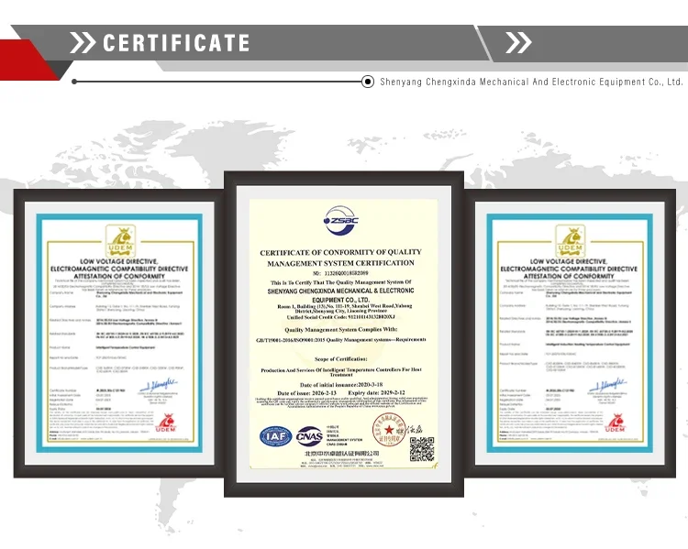This screenshot has width=688, height=549.
Task: Click the Shenyang Chengxinda company name text
Action: (x=531, y=82)
